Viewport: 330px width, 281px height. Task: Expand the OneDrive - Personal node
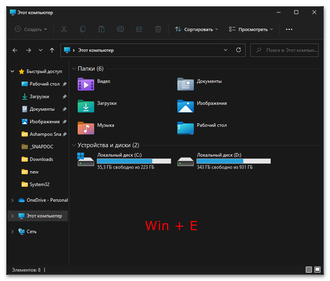(x=13, y=200)
